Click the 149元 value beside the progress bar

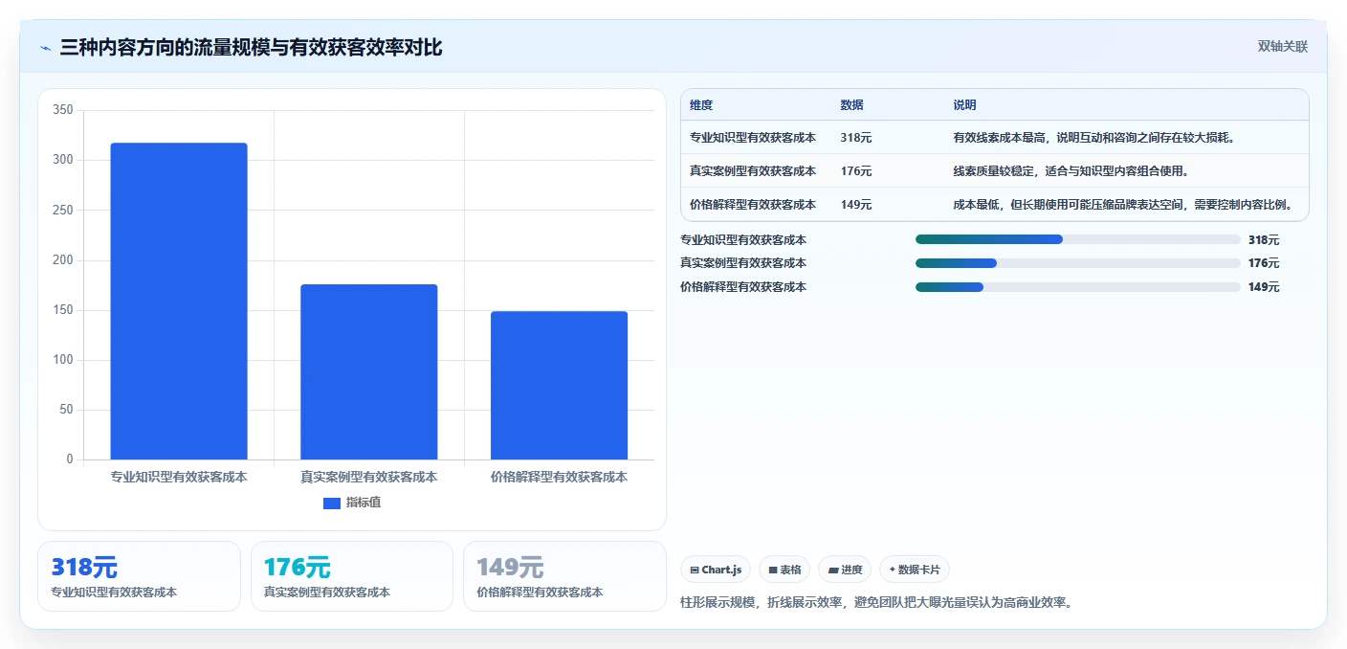click(1264, 287)
